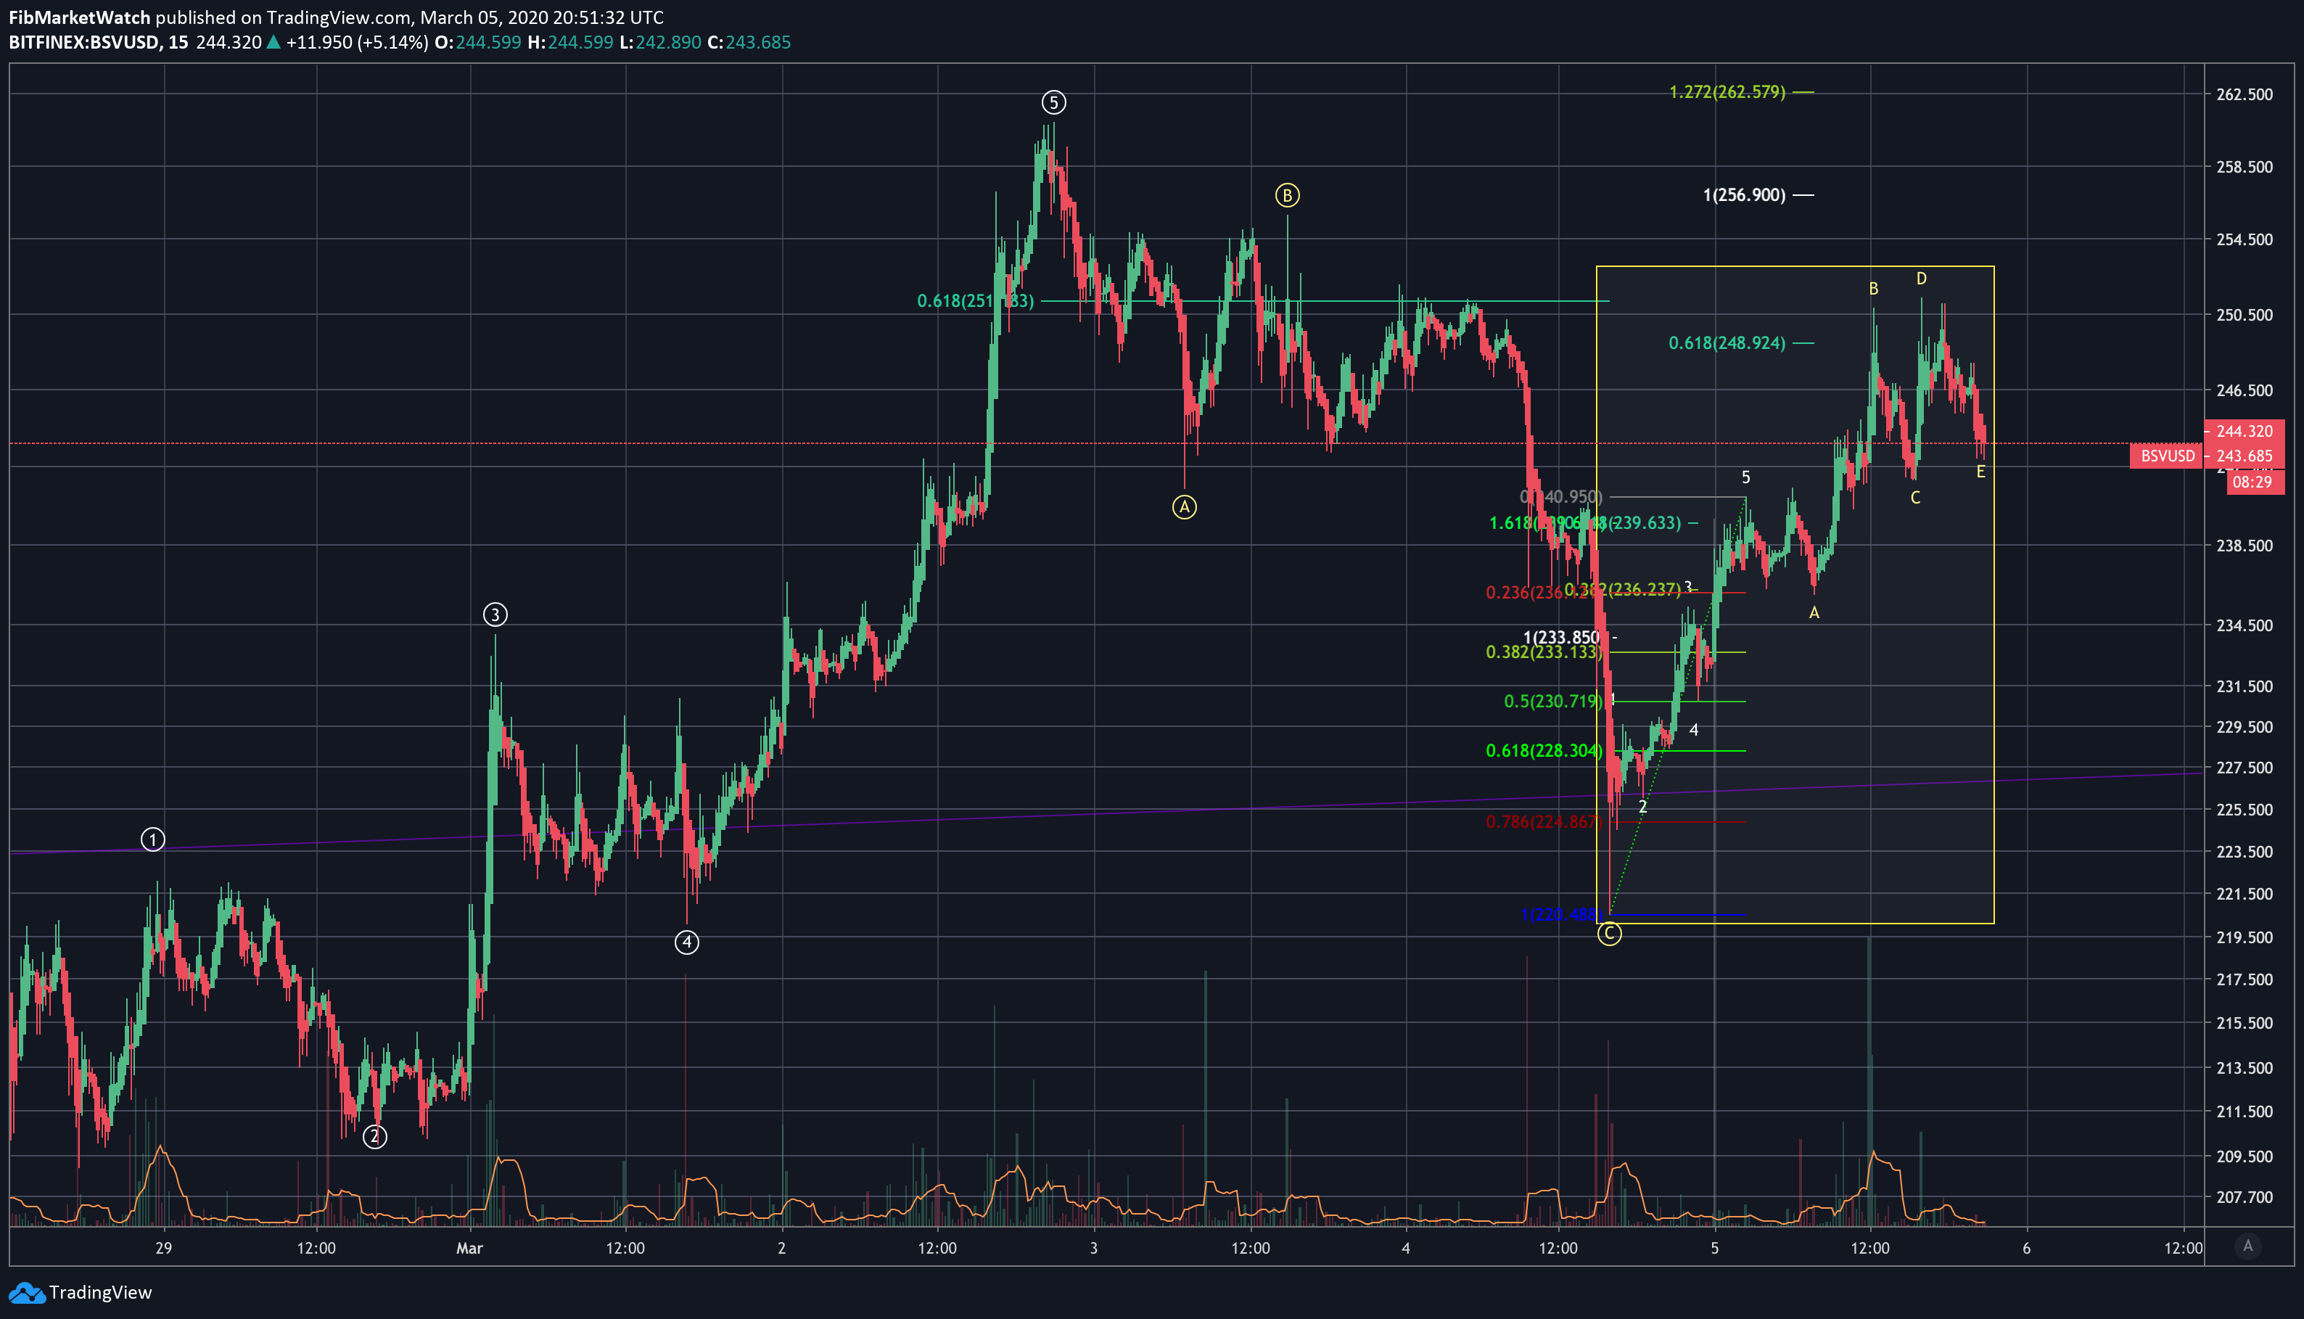Click the 0.618(248.924) Fibonacci level
Image resolution: width=2304 pixels, height=1319 pixels.
point(1727,343)
